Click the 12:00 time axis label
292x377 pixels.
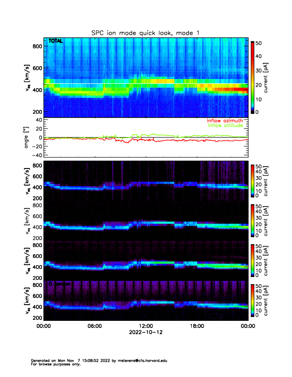(x=146, y=326)
